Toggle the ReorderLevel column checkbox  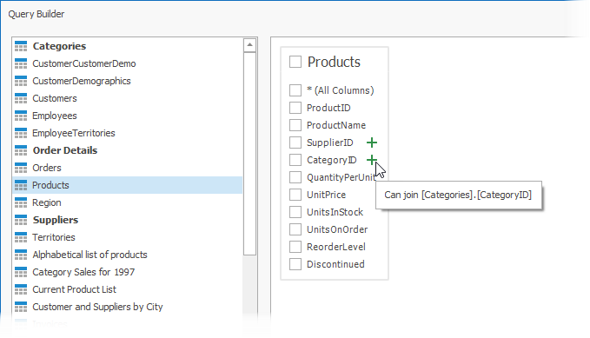295,247
